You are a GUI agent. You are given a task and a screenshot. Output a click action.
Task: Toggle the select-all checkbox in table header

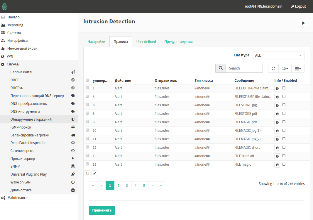click(x=87, y=80)
